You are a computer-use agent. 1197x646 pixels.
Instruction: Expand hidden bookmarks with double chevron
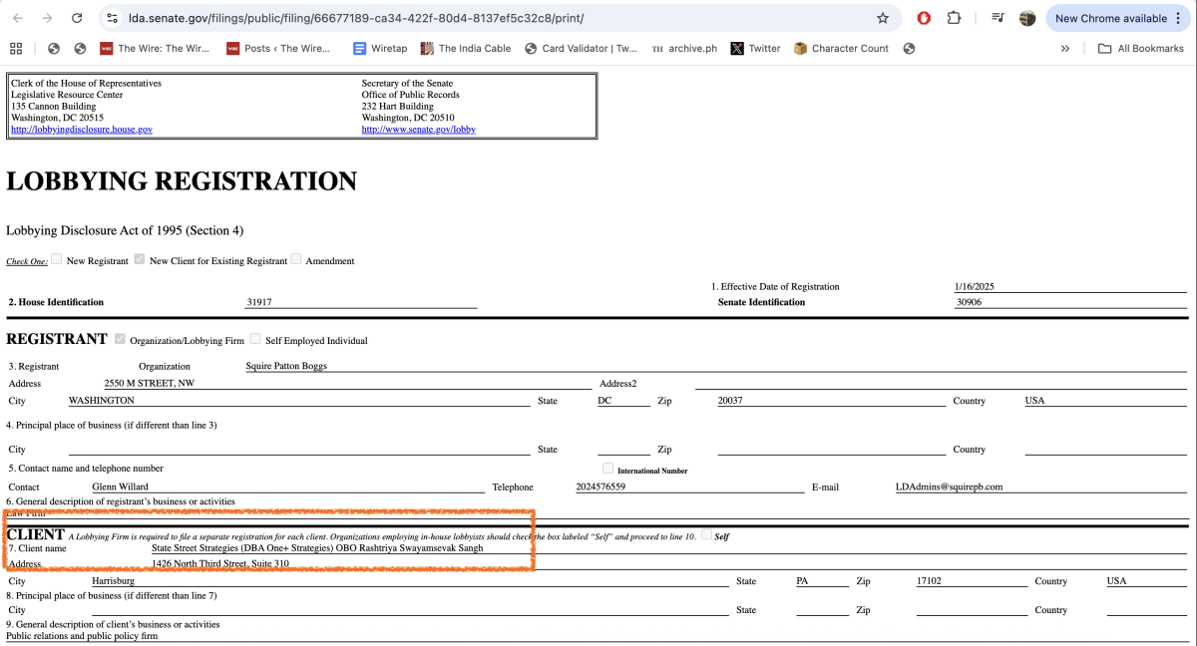[x=1065, y=48]
